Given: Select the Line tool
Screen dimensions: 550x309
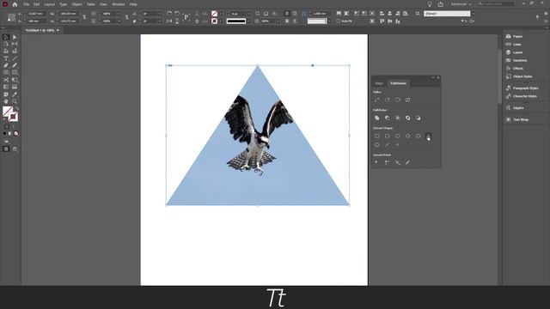Looking at the screenshot, I should pyautogui.click(x=15, y=58).
